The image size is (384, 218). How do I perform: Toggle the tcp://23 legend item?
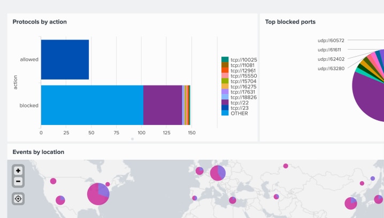(240, 107)
